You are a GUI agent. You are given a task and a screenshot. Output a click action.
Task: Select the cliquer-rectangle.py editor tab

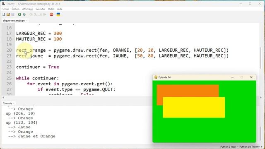click(14, 21)
